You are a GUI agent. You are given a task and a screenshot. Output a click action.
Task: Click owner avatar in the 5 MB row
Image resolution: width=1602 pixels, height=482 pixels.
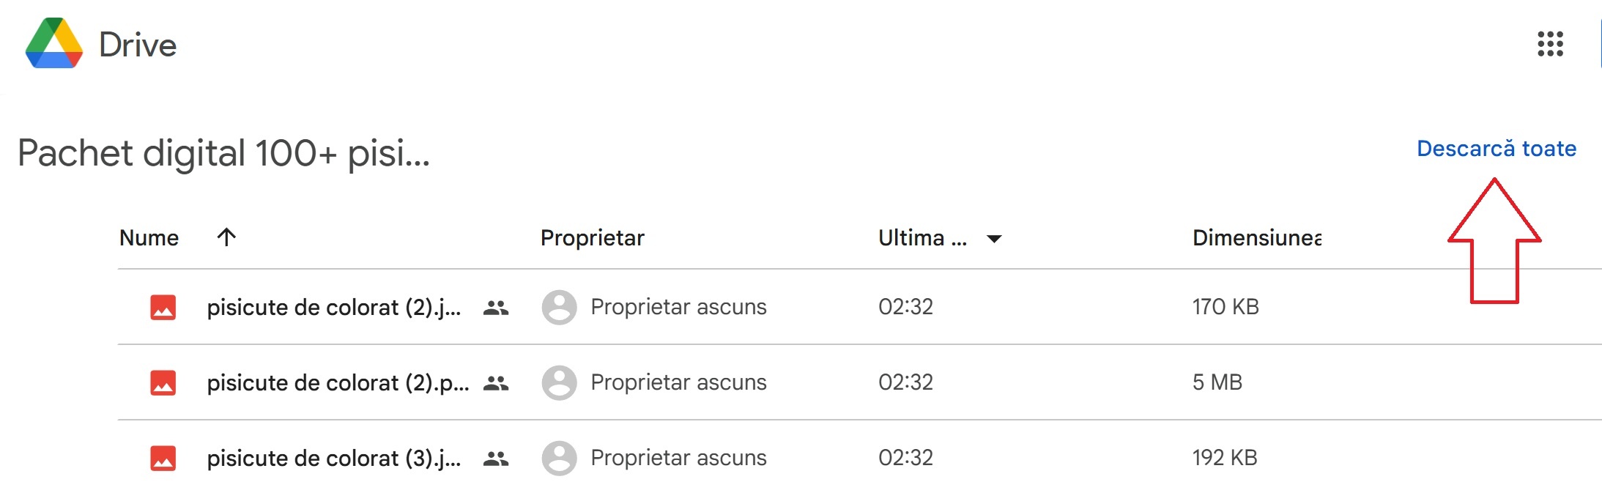(559, 382)
